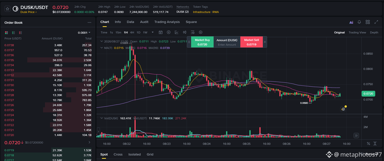
Task: Collapse the Vol(DUSK) indicator row
Action: (x=101, y=118)
